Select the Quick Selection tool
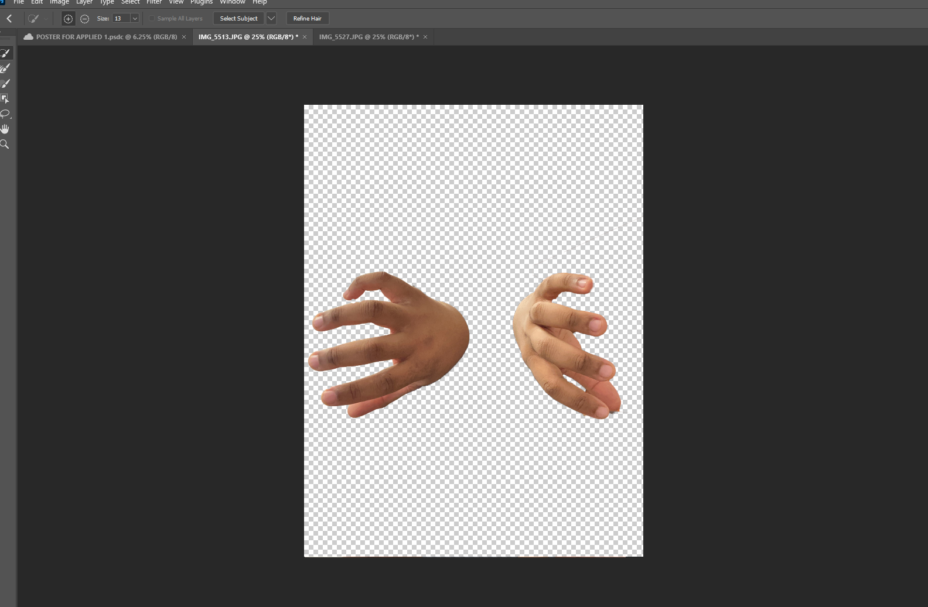This screenshot has height=607, width=928. pyautogui.click(x=6, y=53)
